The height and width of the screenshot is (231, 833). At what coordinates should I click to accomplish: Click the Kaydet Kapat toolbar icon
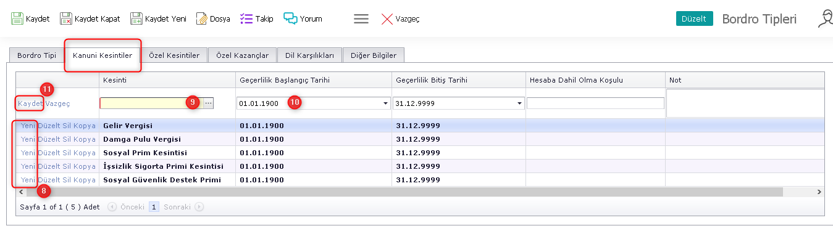pyautogui.click(x=66, y=18)
